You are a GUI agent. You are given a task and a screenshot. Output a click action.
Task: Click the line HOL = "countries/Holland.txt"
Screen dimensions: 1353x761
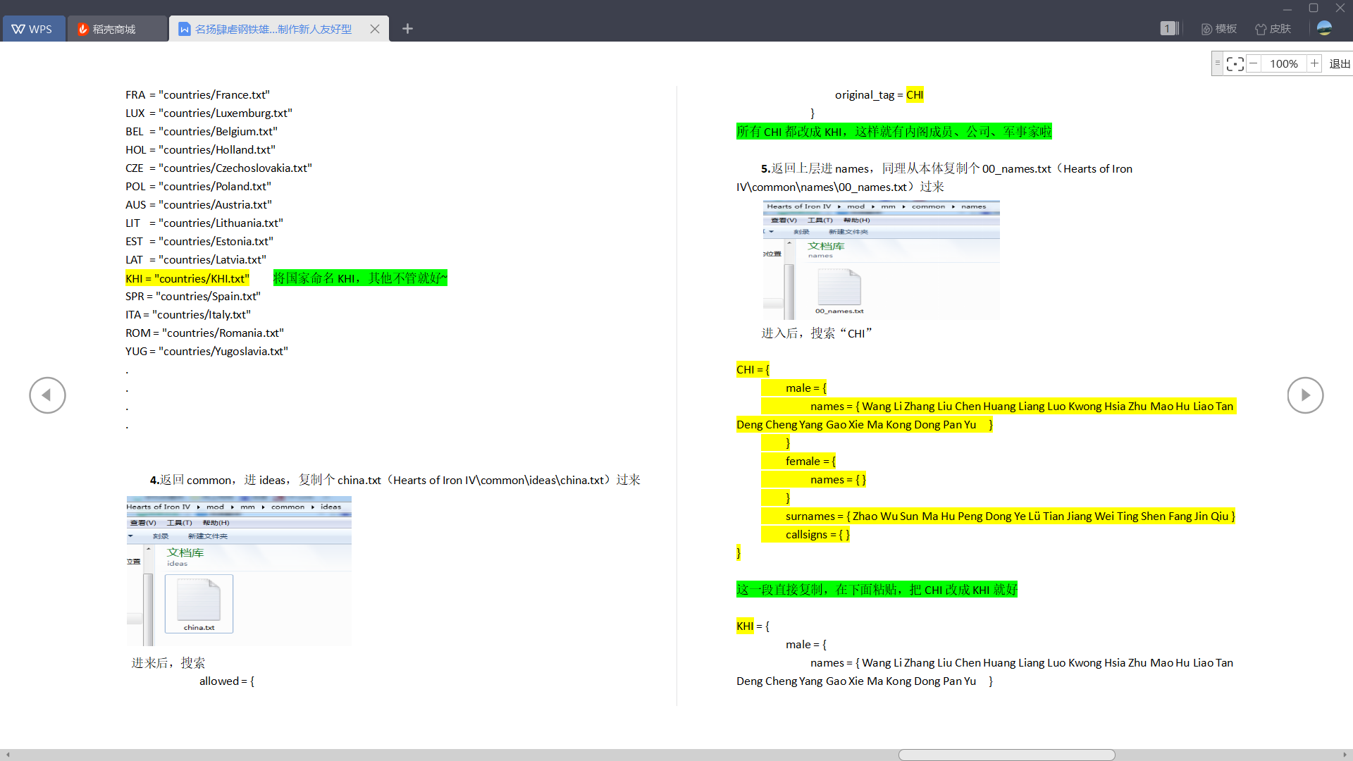coord(200,149)
